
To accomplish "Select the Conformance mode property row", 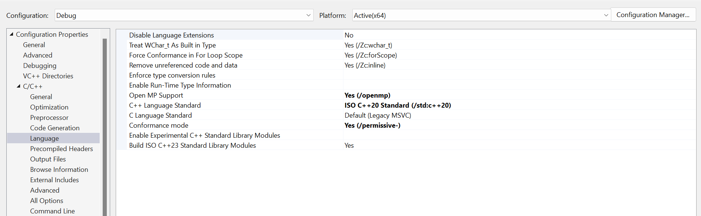I will click(406, 125).
